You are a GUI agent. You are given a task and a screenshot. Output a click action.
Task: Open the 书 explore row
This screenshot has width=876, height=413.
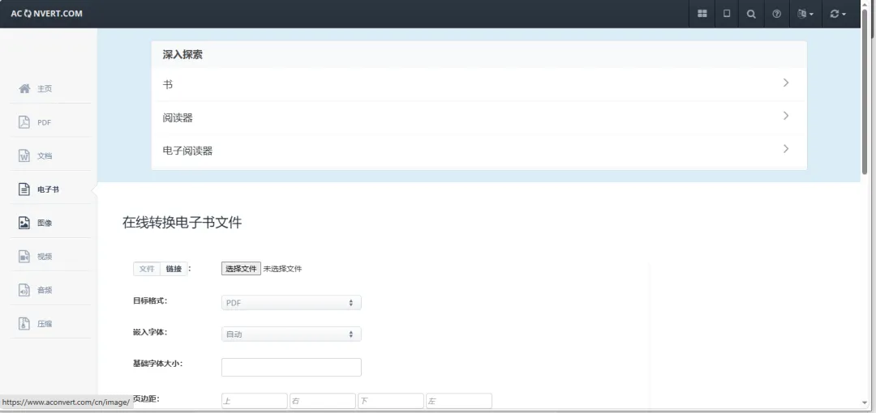click(x=479, y=84)
